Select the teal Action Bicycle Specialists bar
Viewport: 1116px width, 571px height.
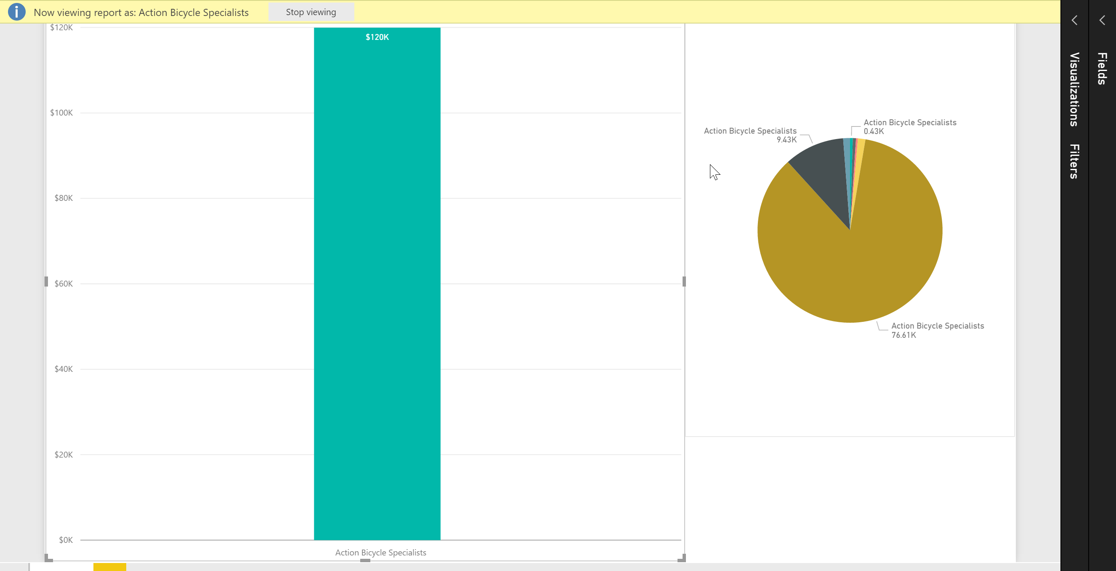pyautogui.click(x=377, y=284)
